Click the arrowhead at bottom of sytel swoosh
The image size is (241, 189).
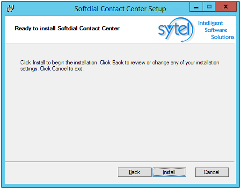click(x=182, y=42)
